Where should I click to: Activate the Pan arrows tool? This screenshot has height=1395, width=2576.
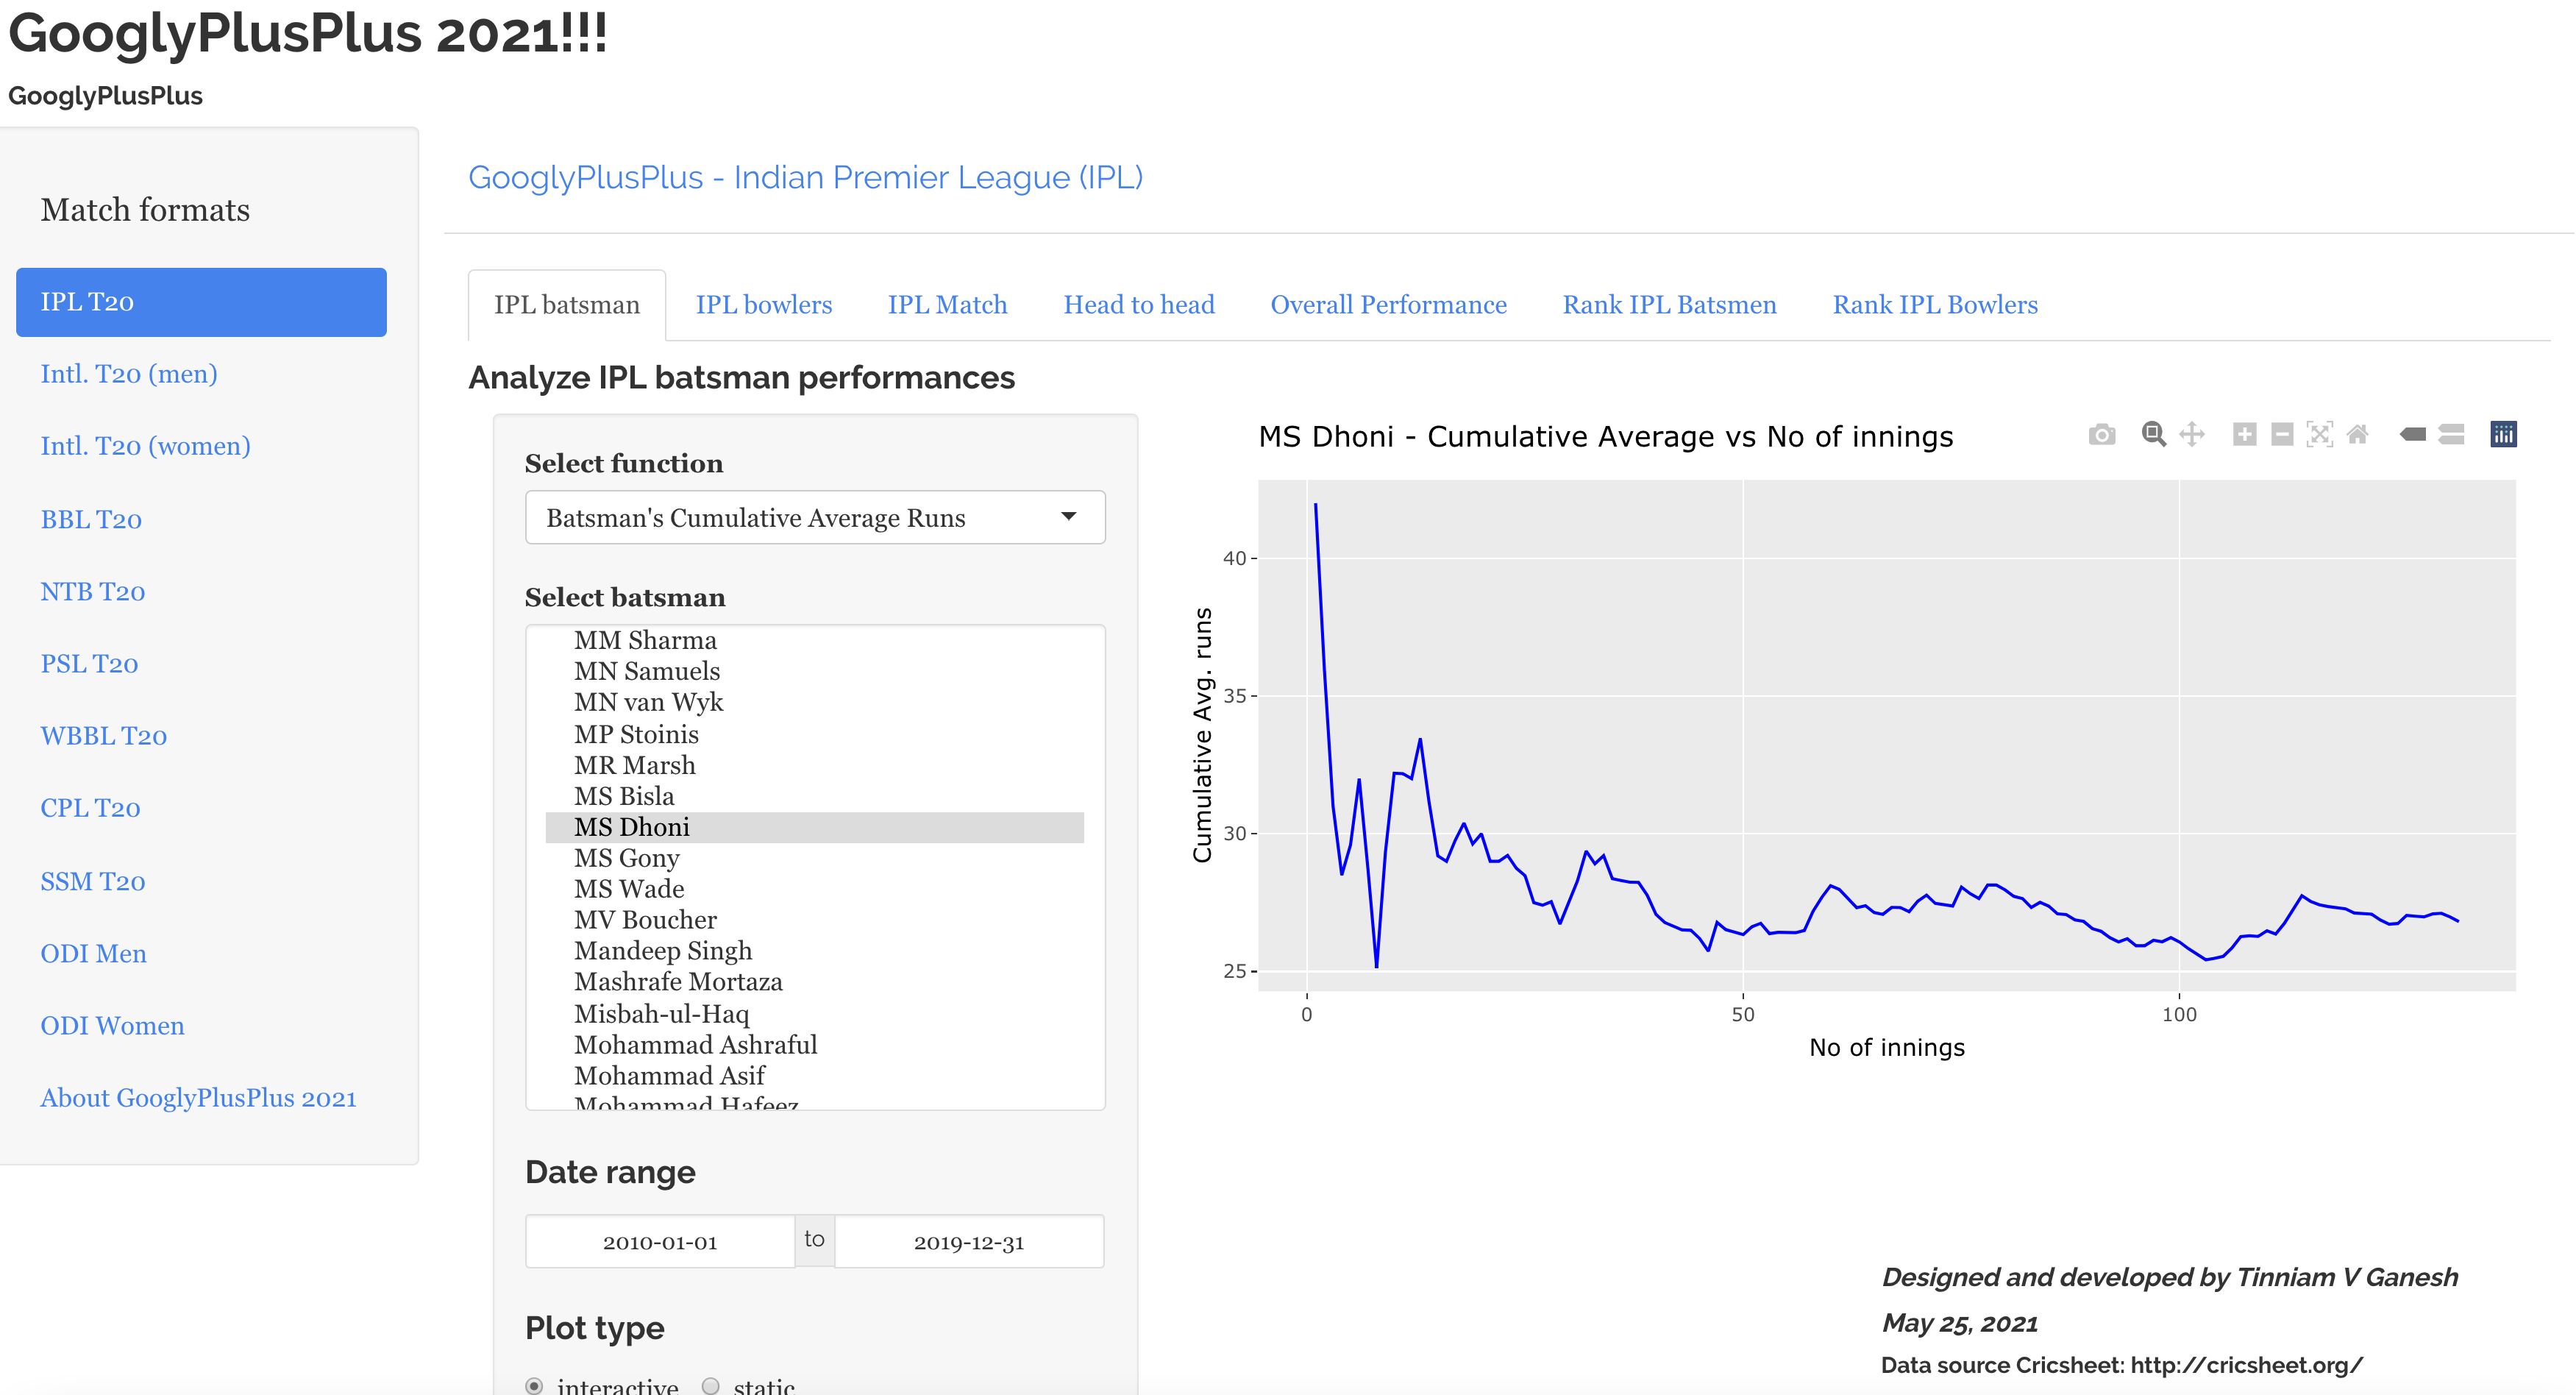2191,434
